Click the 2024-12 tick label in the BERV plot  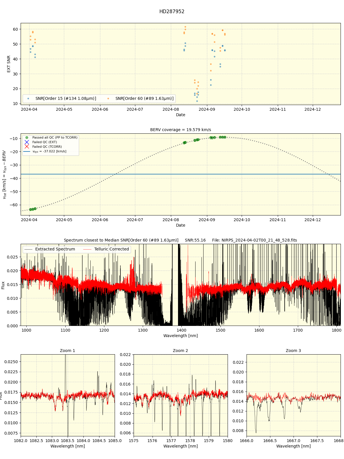pyautogui.click(x=312, y=220)
